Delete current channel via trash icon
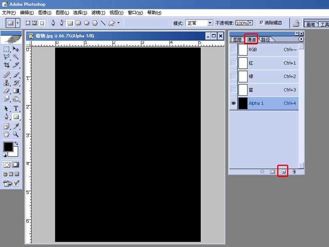329x247 pixels. pos(294,172)
